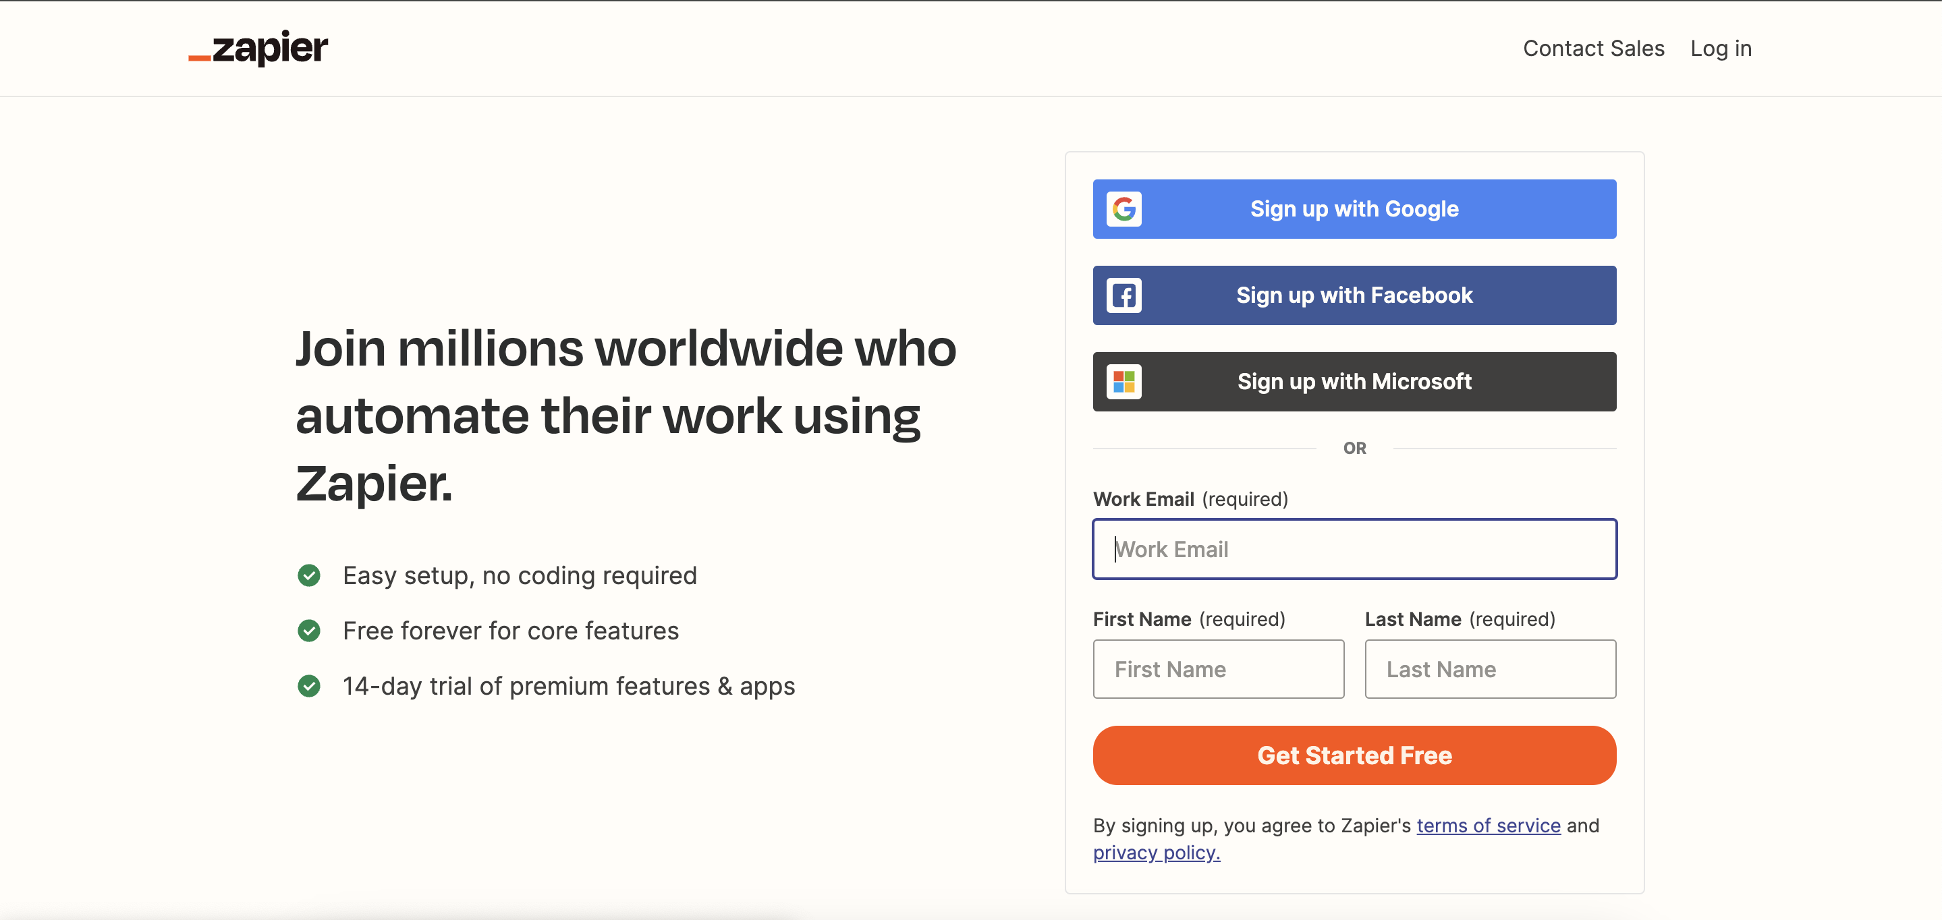Click the Work Email (required) label
The image size is (1942, 920).
pyautogui.click(x=1190, y=499)
